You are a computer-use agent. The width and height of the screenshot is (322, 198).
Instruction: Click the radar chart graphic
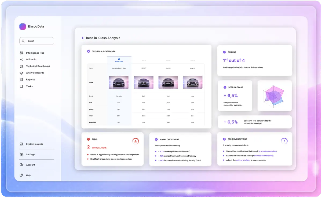pos(274,96)
